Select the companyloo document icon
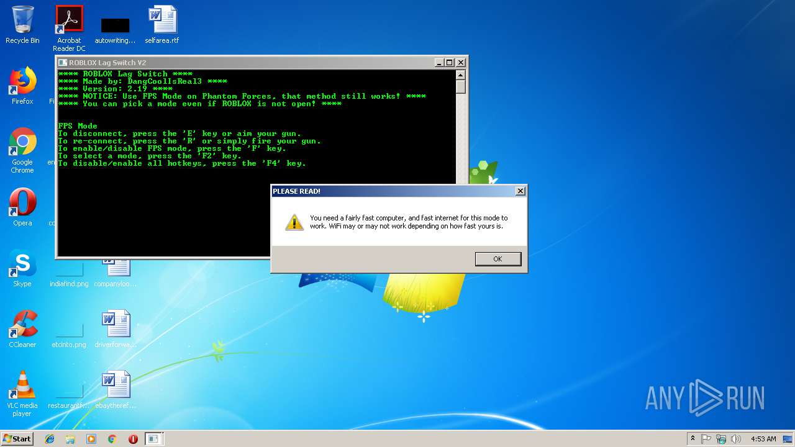Screen dimensions: 795x447 pyautogui.click(x=116, y=273)
